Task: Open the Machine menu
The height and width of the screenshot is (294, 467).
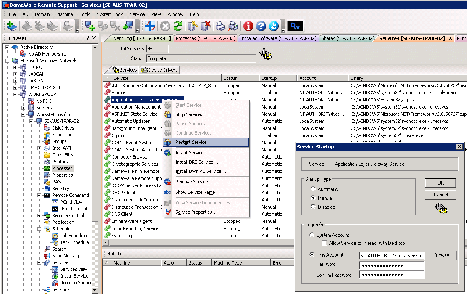Action: pyautogui.click(x=65, y=14)
